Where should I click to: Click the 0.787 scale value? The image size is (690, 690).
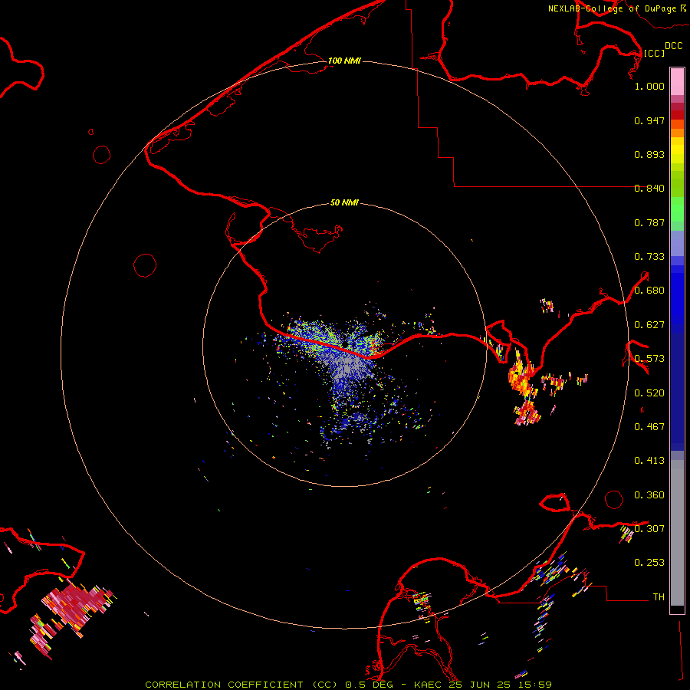click(x=649, y=222)
